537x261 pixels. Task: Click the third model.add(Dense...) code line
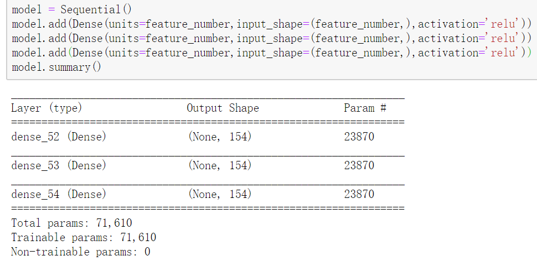point(271,53)
